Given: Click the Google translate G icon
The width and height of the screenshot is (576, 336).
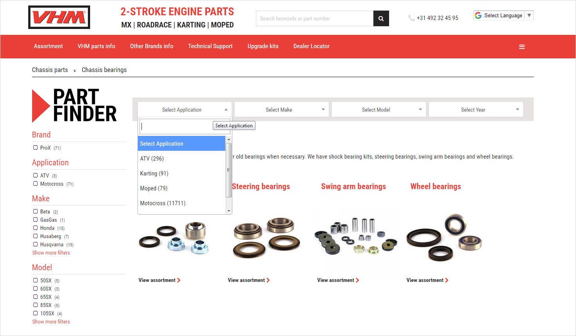Looking at the screenshot, I should click(x=478, y=16).
